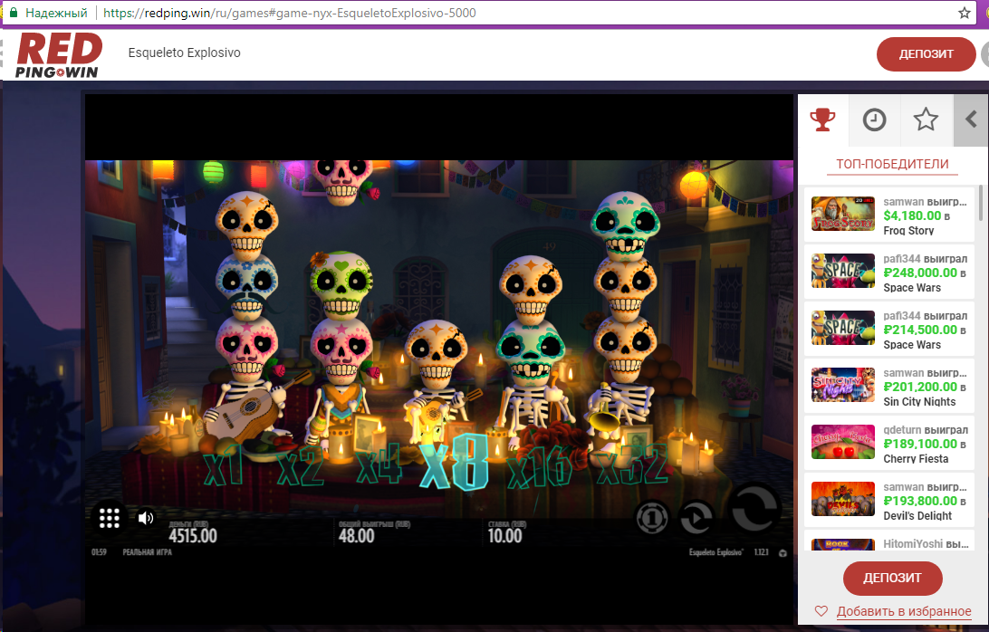The width and height of the screenshot is (989, 632).
Task: Open the Cherry Fiesta thumbnail
Action: point(842,442)
